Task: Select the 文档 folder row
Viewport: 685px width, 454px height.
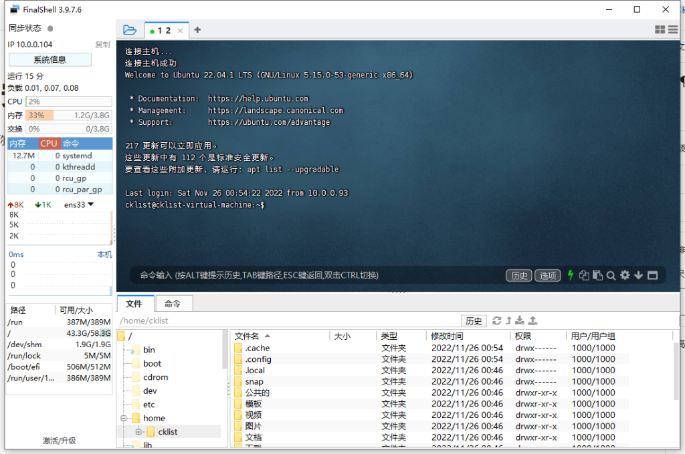Action: (431, 437)
